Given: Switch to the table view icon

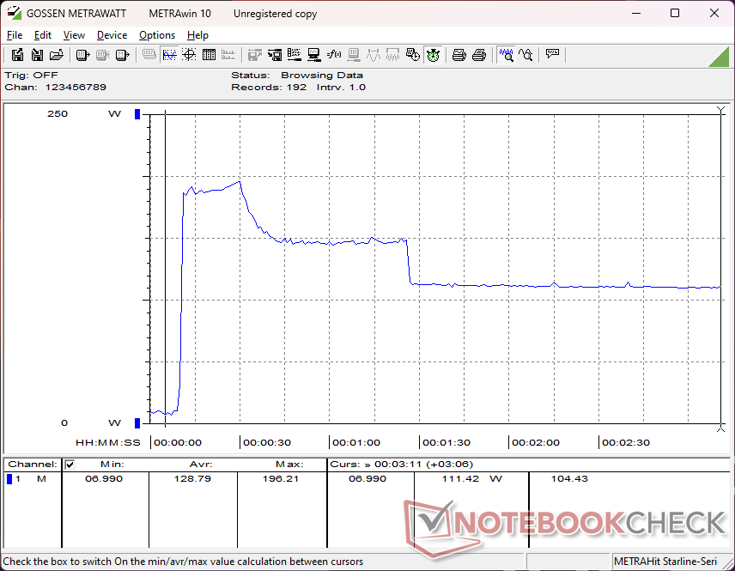Looking at the screenshot, I should [x=209, y=55].
